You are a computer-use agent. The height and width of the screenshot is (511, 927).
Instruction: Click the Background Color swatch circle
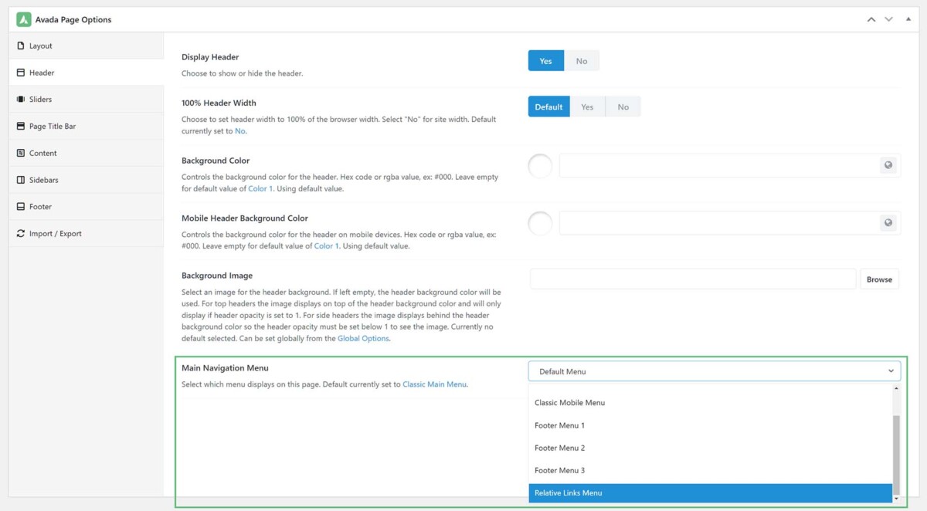tap(539, 165)
